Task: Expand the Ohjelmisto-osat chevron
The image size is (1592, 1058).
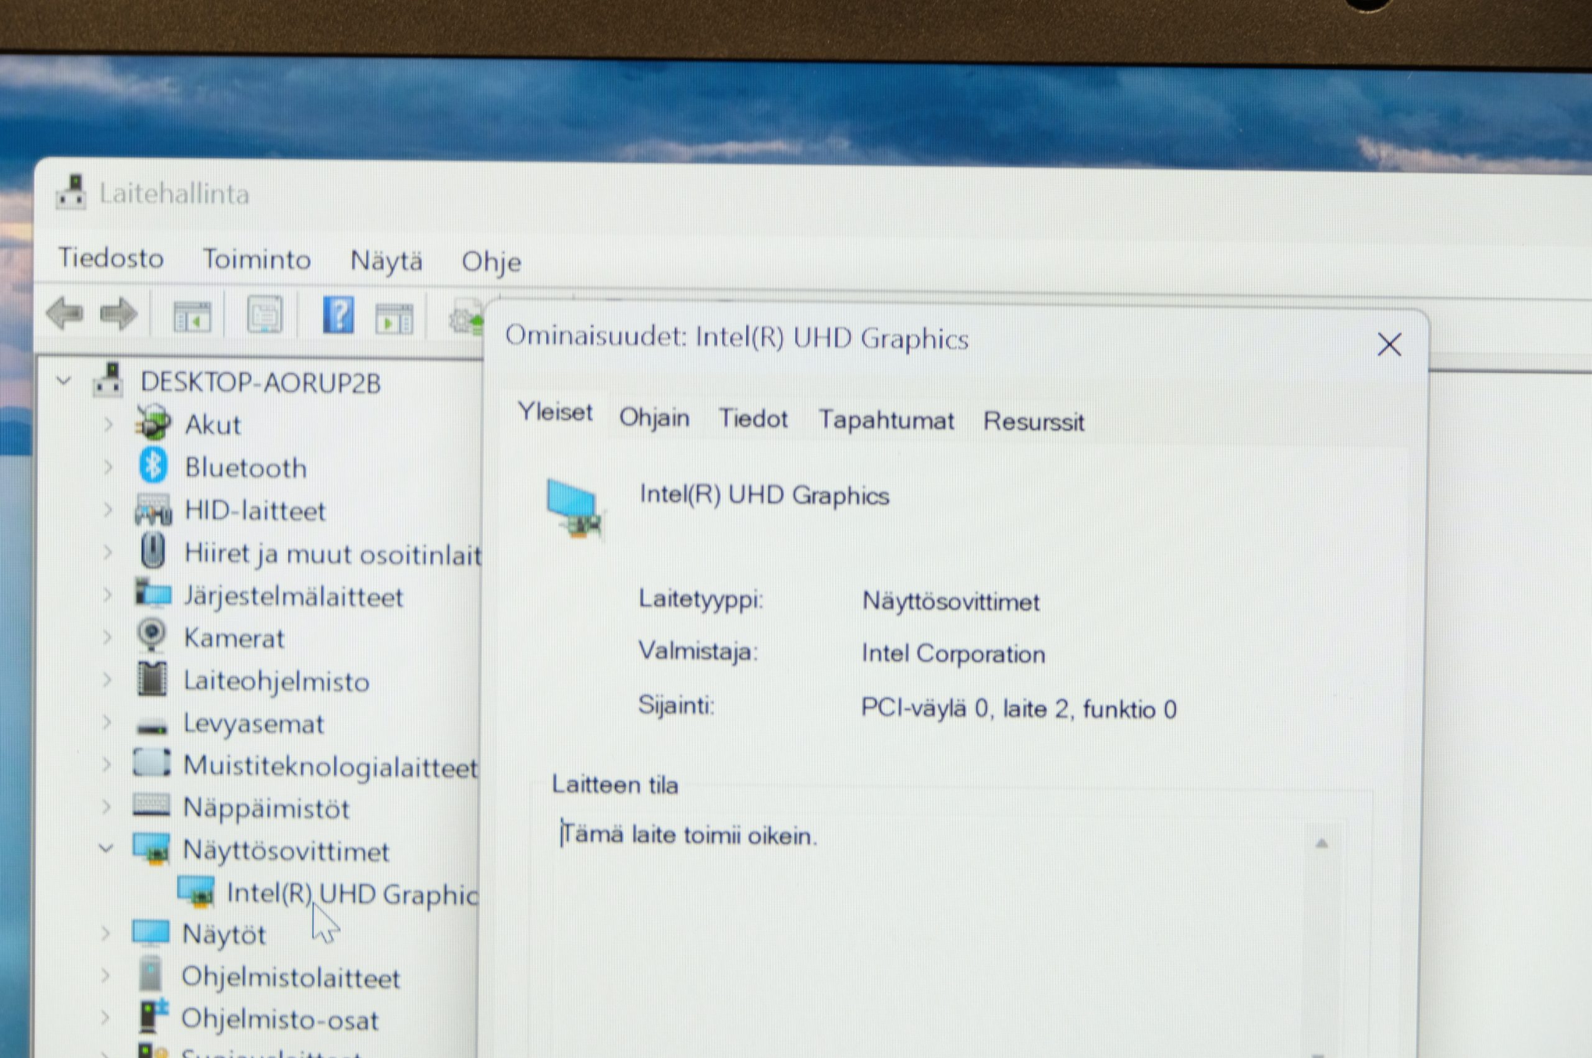Action: point(104,1018)
